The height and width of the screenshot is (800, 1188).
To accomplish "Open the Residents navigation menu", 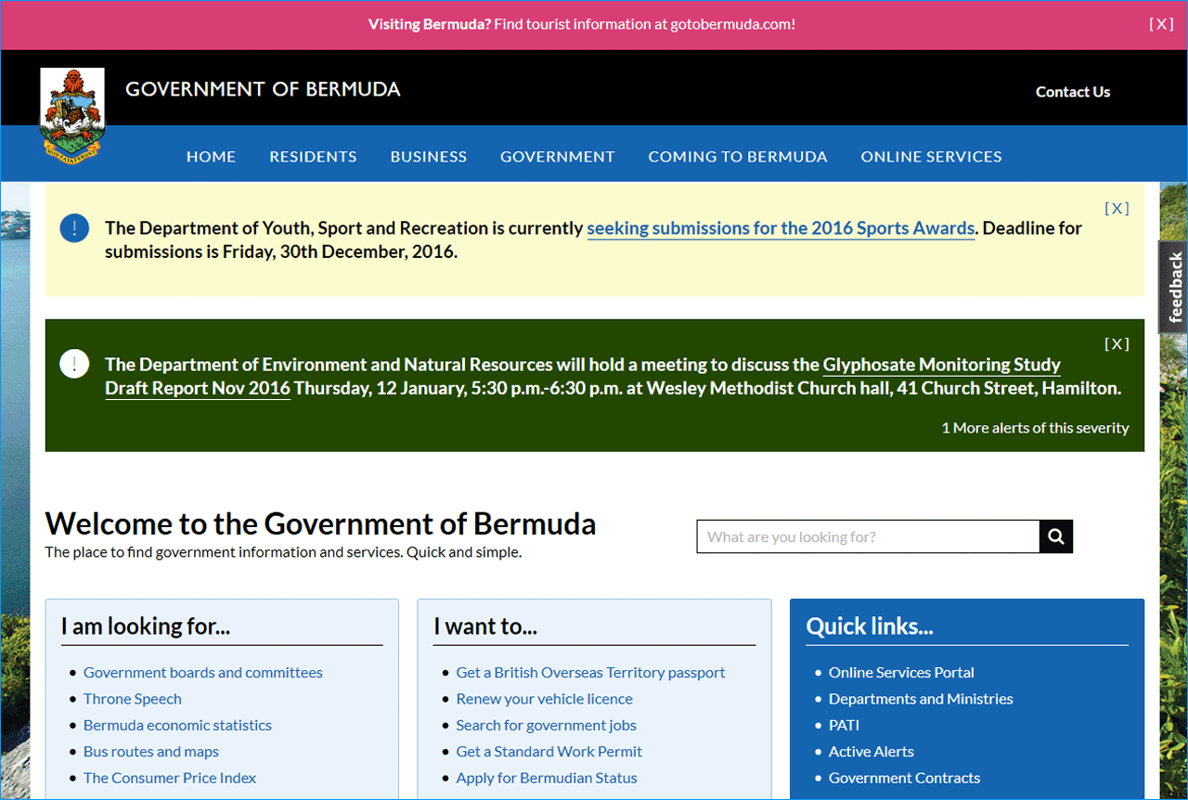I will 313,157.
